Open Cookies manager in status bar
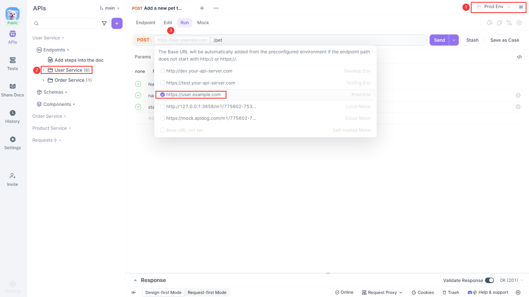529x297 pixels. (x=423, y=292)
